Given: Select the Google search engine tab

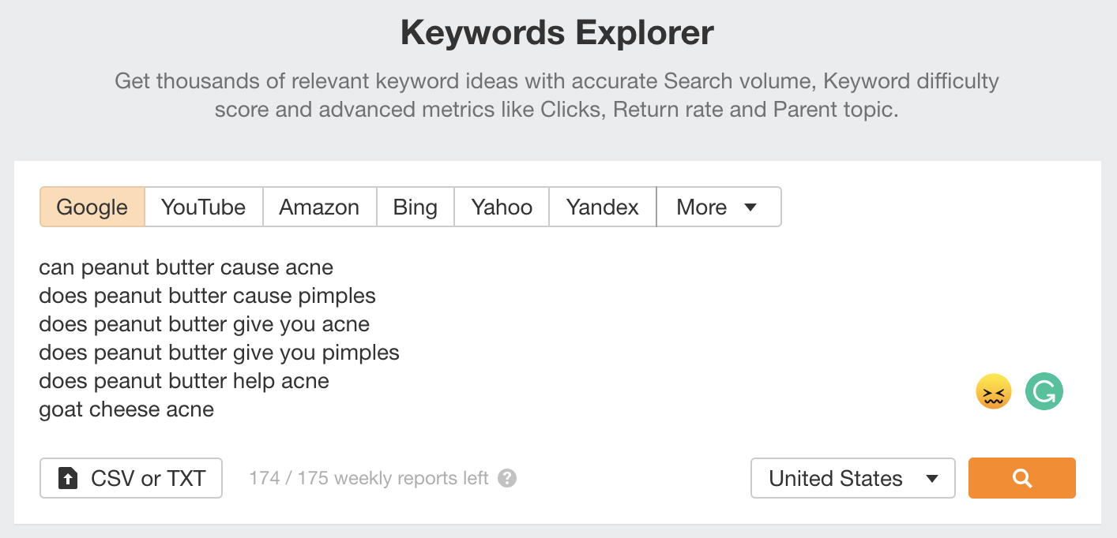Looking at the screenshot, I should click(92, 207).
